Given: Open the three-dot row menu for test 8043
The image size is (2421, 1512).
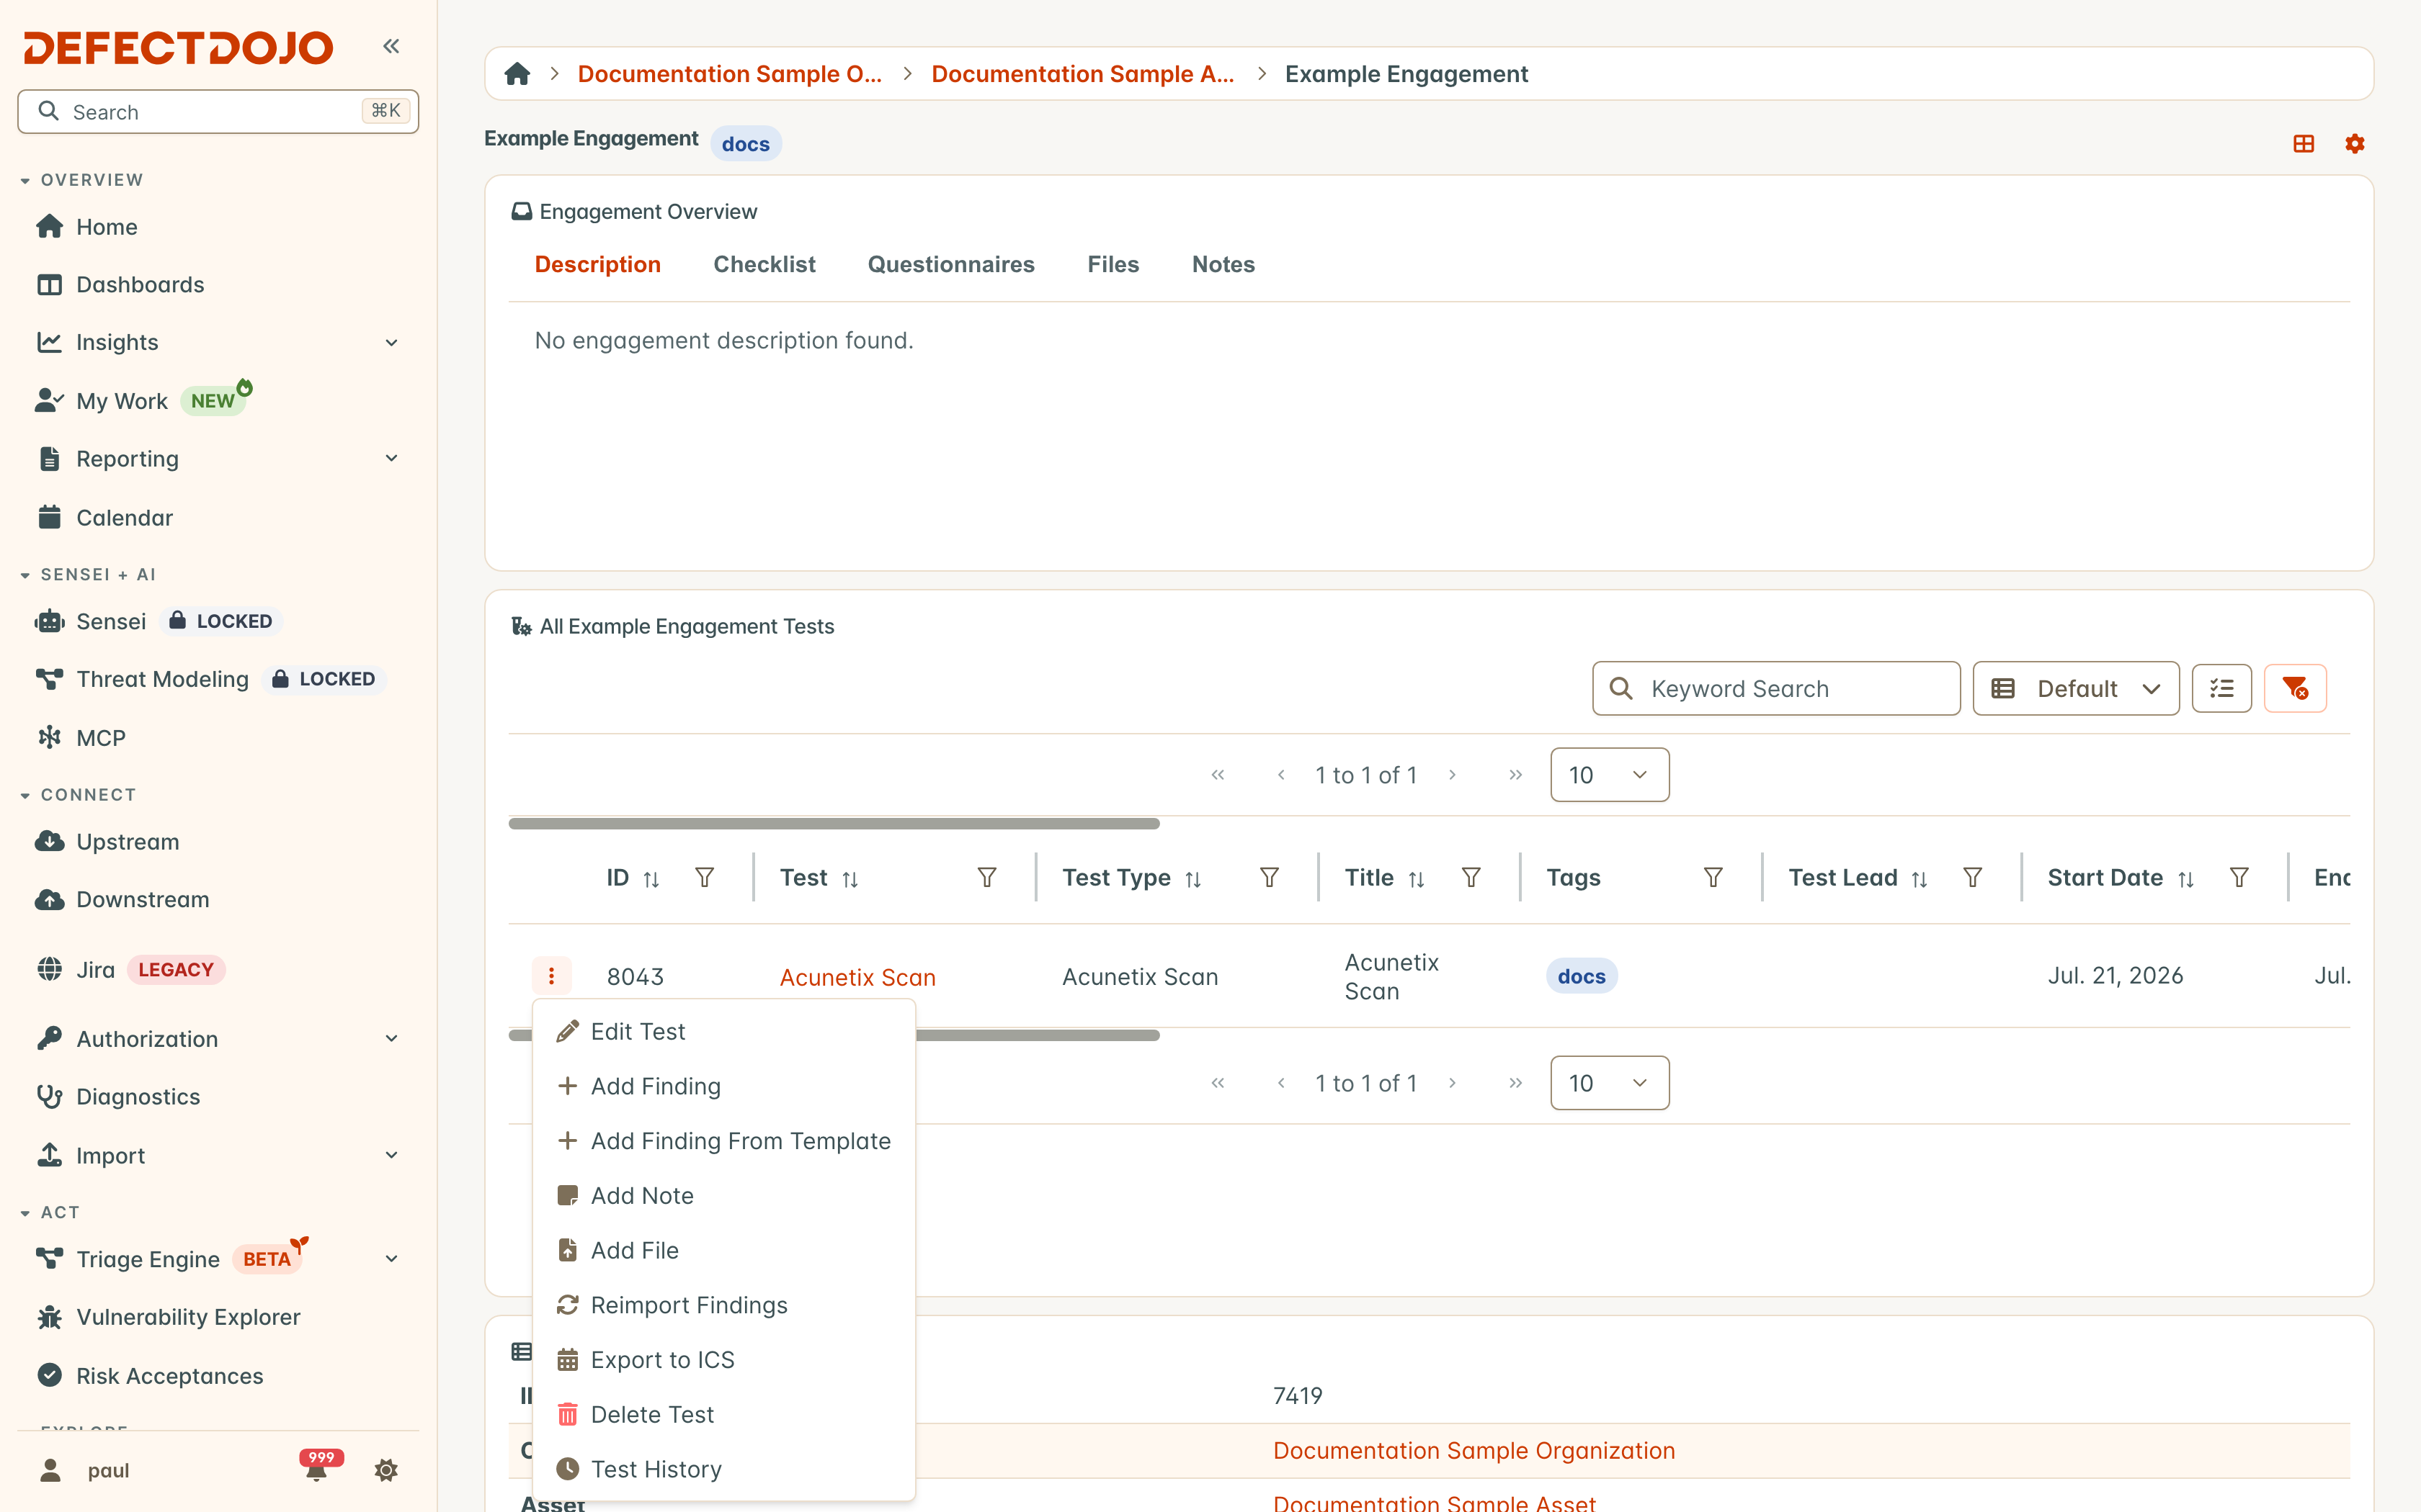Looking at the screenshot, I should tap(551, 976).
